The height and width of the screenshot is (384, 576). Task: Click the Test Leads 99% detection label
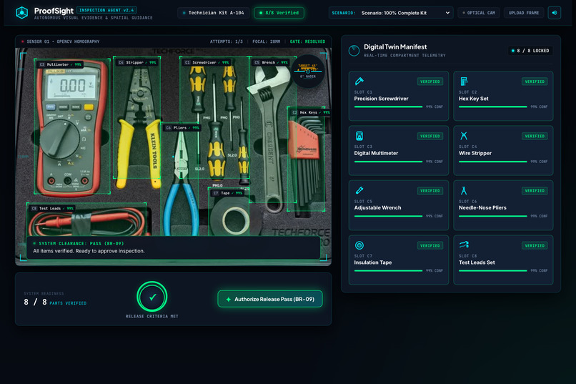tap(53, 208)
